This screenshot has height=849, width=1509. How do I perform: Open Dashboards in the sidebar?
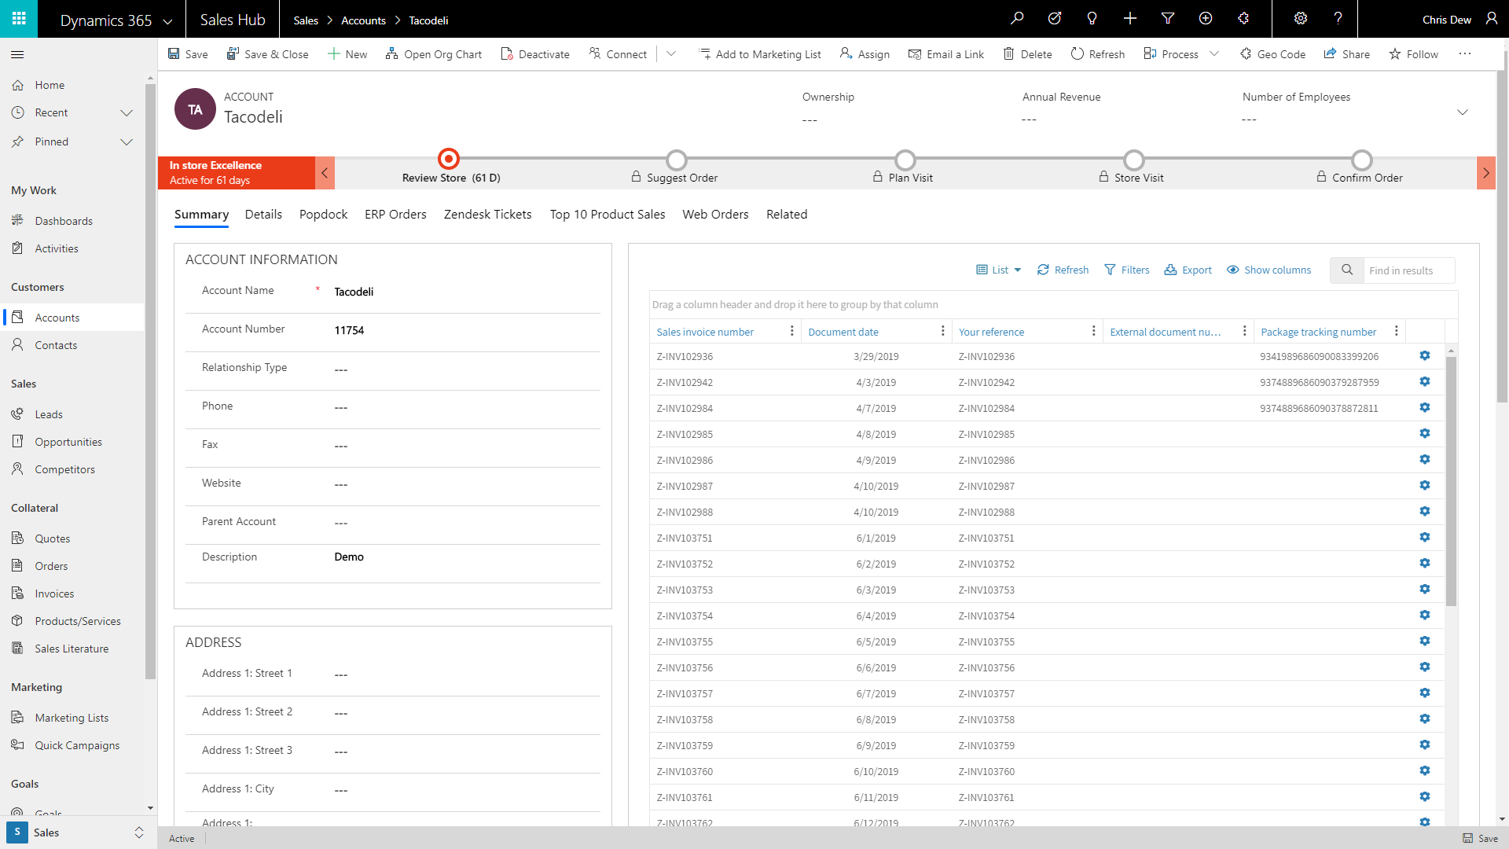click(x=64, y=222)
